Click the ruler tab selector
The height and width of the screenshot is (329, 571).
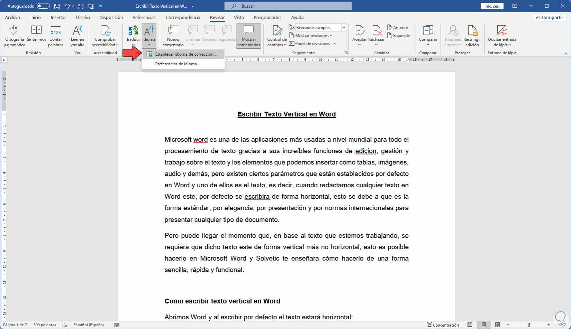point(4,60)
